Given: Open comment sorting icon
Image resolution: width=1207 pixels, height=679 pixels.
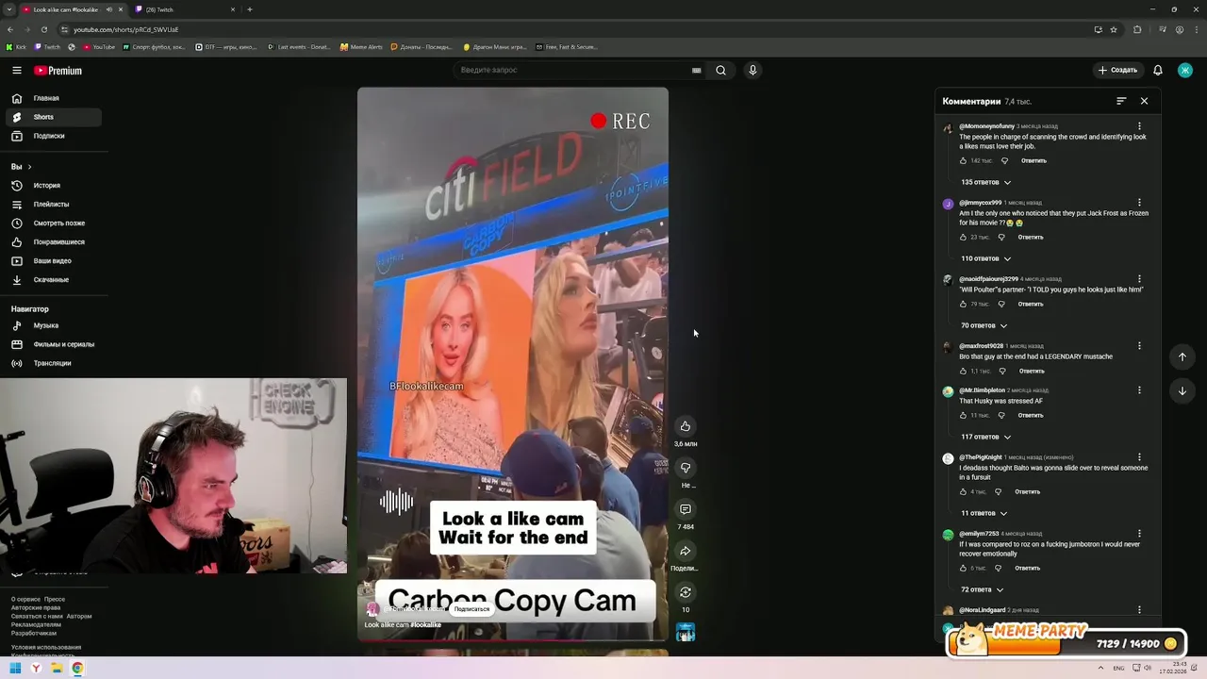Looking at the screenshot, I should (x=1121, y=101).
